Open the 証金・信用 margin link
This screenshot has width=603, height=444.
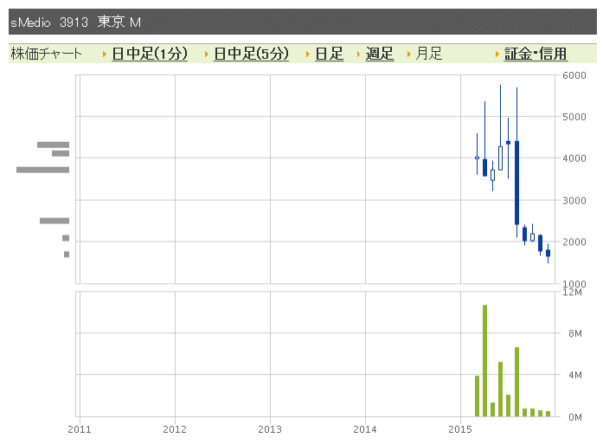(x=536, y=54)
